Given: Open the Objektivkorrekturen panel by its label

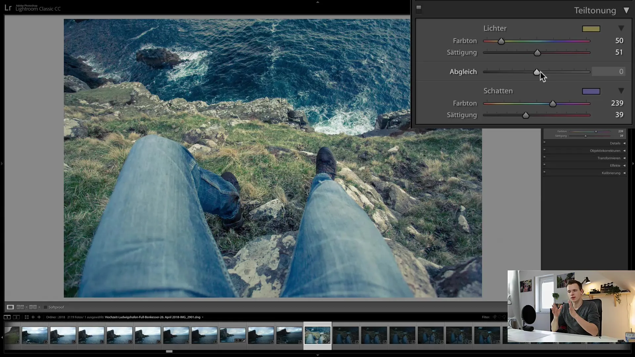Looking at the screenshot, I should (x=605, y=151).
